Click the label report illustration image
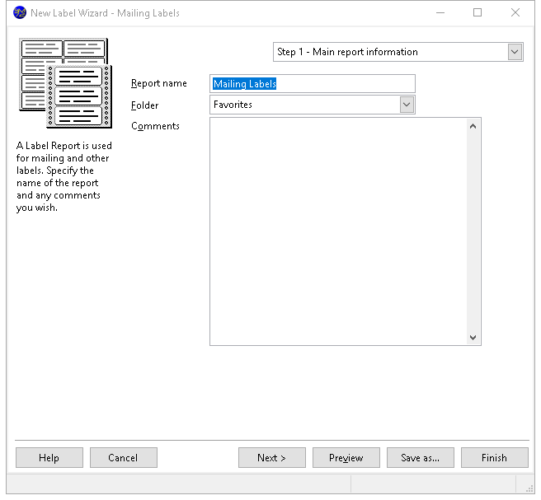Image resolution: width=541 pixels, height=500 pixels. pos(65,83)
